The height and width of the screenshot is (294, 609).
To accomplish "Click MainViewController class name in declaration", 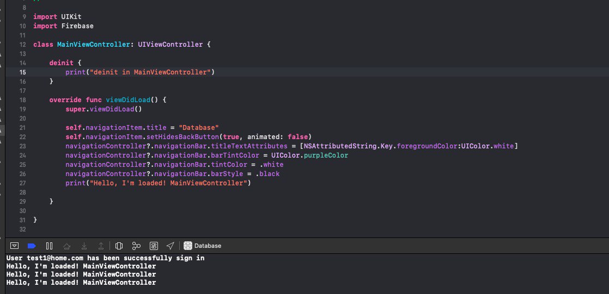I will tap(93, 45).
